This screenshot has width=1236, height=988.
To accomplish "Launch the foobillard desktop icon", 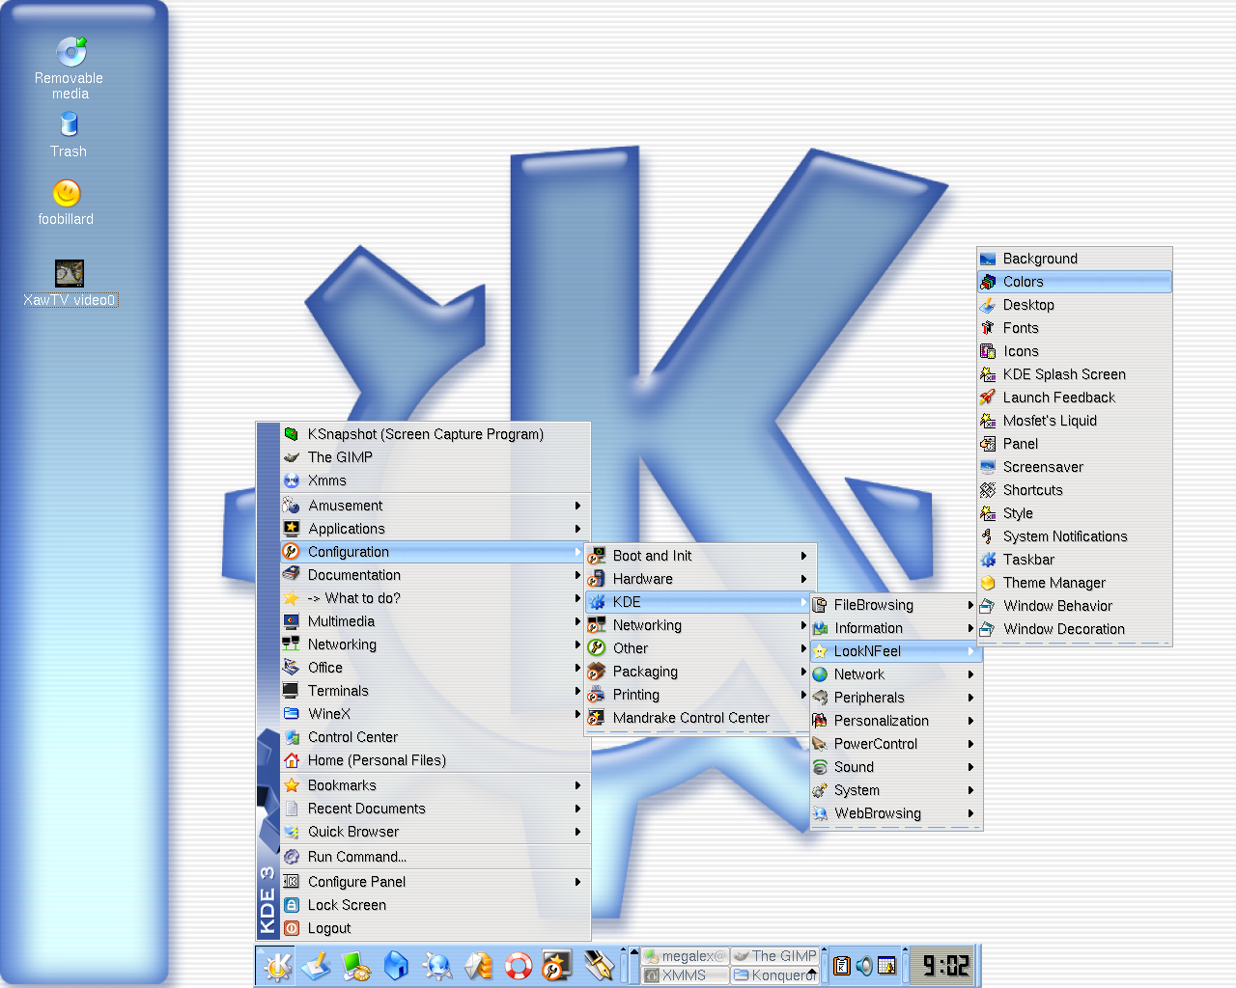I will coord(67,203).
